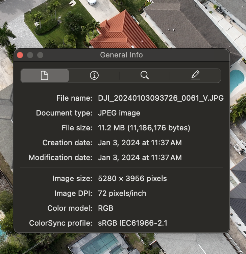Click the General Info window title

121,55
